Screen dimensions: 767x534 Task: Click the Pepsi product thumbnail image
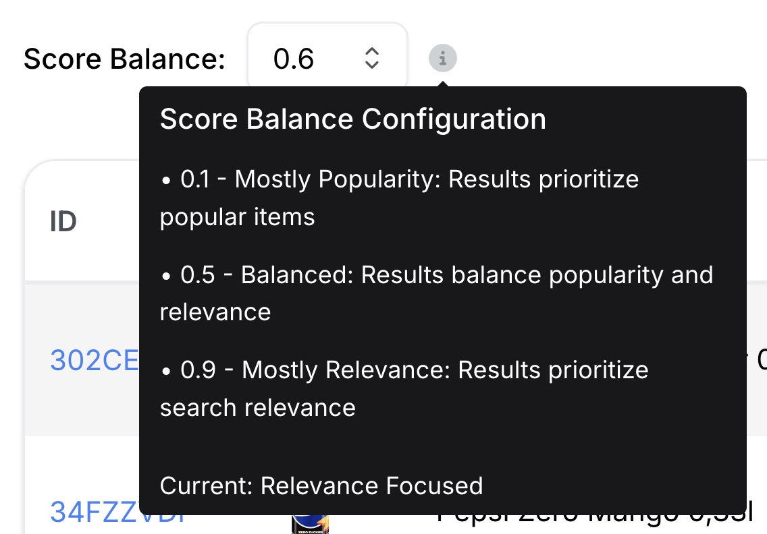[309, 523]
